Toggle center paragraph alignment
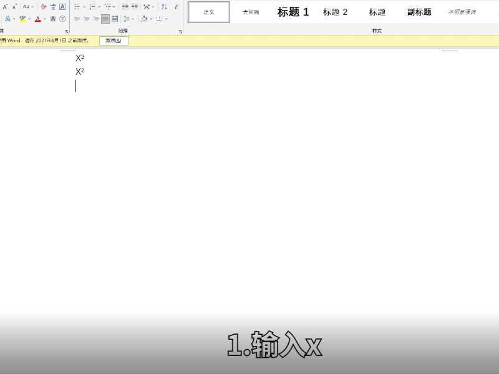 pos(86,19)
